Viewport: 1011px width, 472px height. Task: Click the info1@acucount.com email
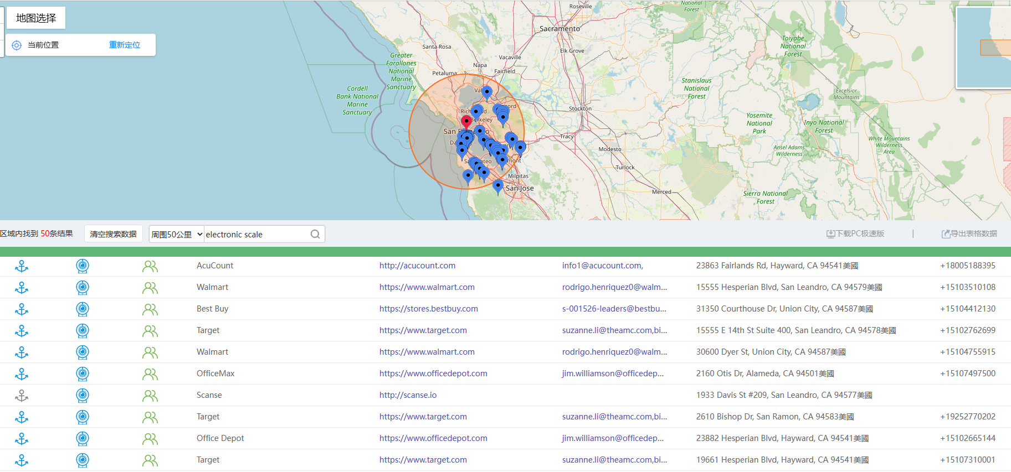603,266
